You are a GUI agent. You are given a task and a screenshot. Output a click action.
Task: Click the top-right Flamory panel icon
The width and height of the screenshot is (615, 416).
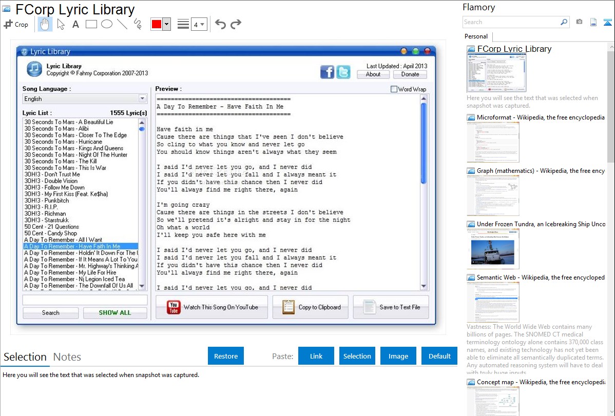[x=607, y=23]
